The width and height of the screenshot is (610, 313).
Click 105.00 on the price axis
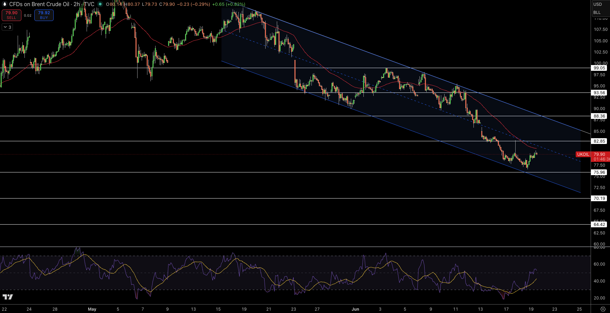tap(600, 41)
